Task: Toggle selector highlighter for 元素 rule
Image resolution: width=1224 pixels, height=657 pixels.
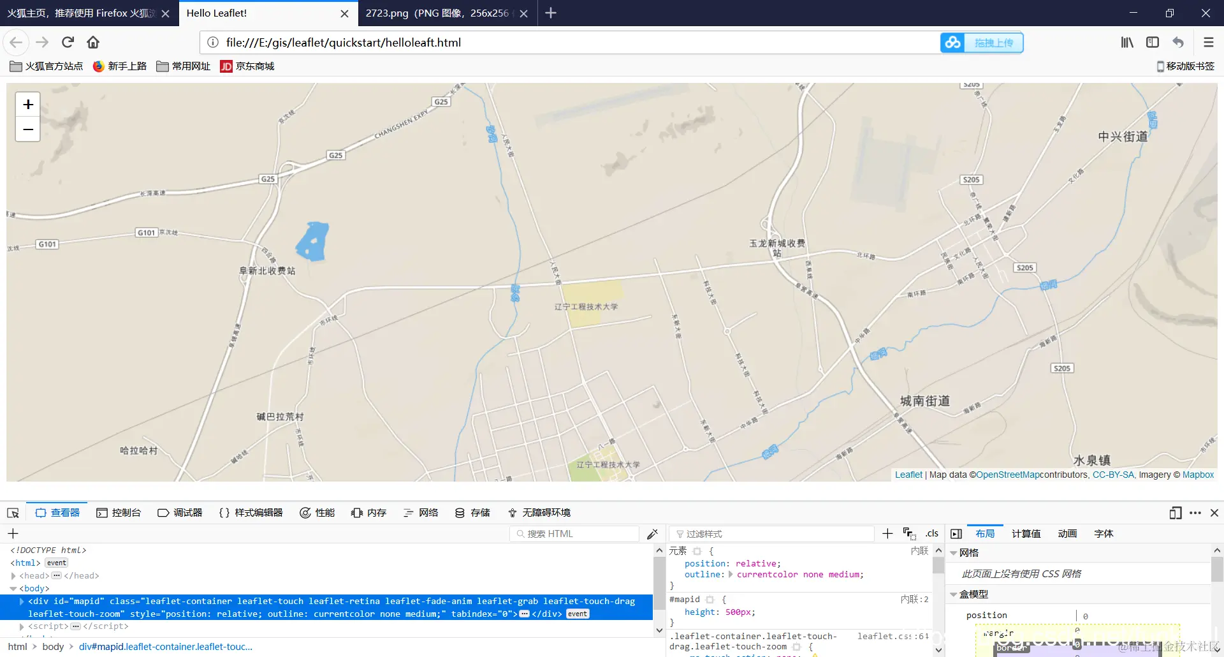Action: [x=697, y=551]
